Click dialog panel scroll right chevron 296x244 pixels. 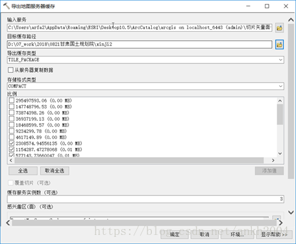point(280,223)
